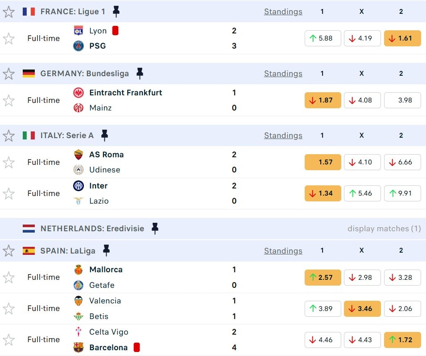Collapse the Spain LaLiga section header
The height and width of the screenshot is (356, 426).
(x=178, y=251)
